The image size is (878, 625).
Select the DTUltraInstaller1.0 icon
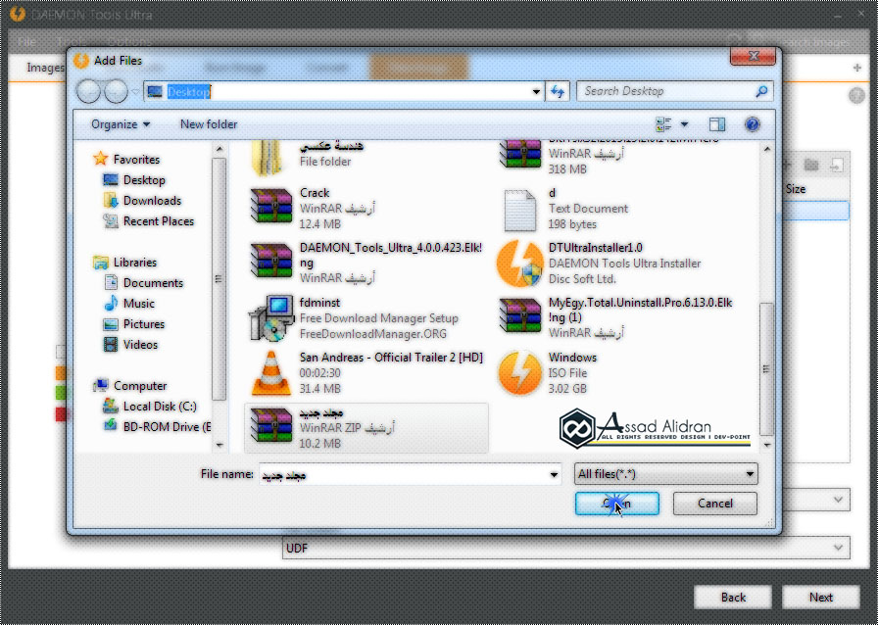[519, 264]
